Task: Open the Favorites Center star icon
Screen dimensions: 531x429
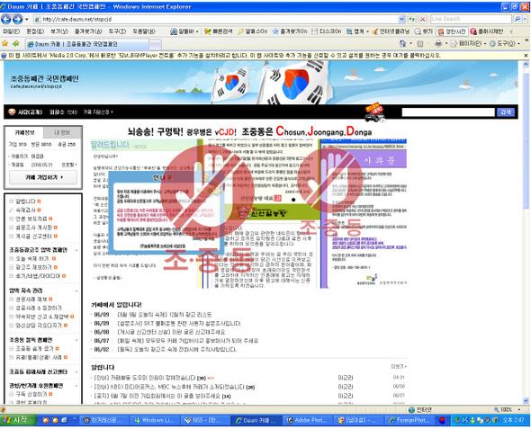Action: click(x=4, y=44)
